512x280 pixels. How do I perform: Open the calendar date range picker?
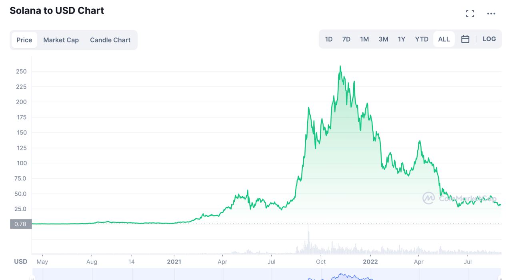[x=465, y=39]
